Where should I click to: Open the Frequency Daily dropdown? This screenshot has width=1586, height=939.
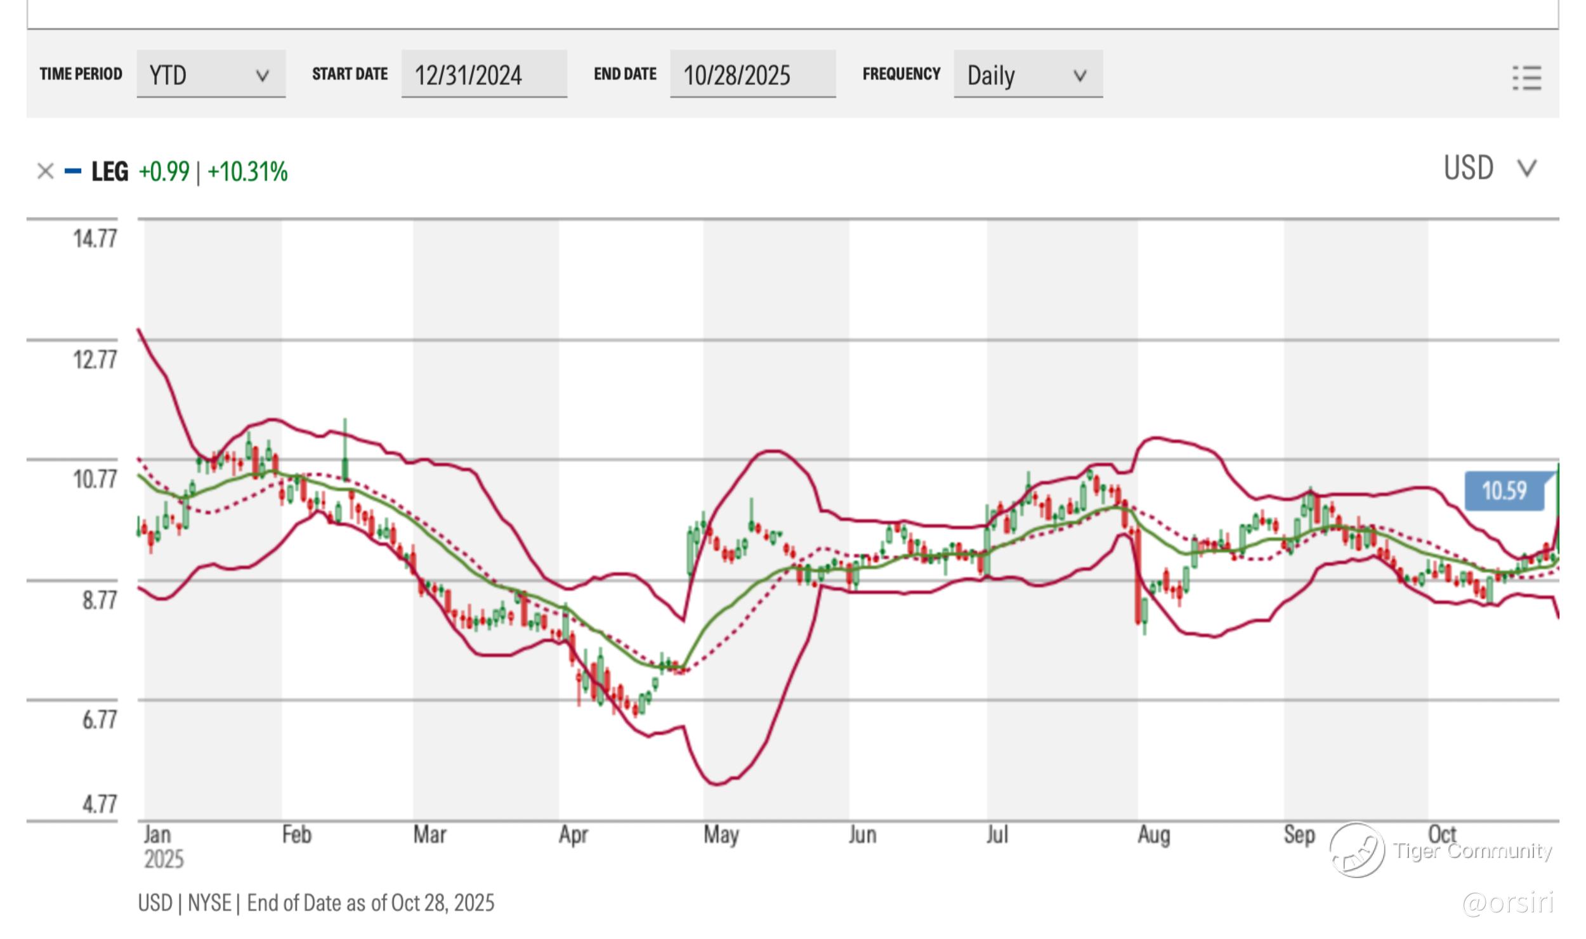(1028, 75)
